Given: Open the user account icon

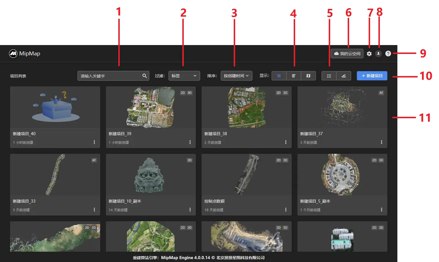Looking at the screenshot, I should pyautogui.click(x=378, y=54).
